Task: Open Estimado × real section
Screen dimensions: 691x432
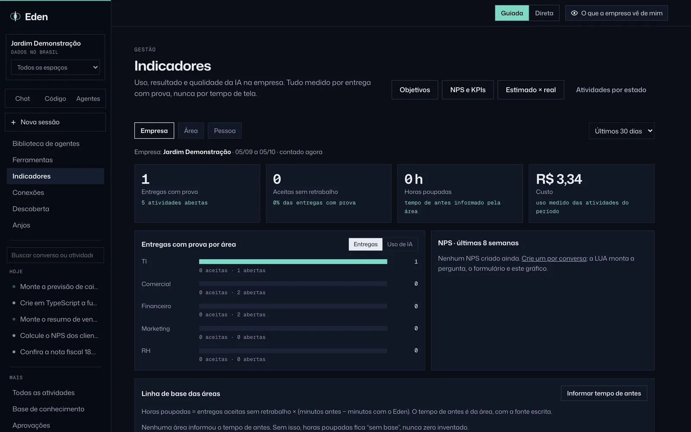Action: pos(531,90)
